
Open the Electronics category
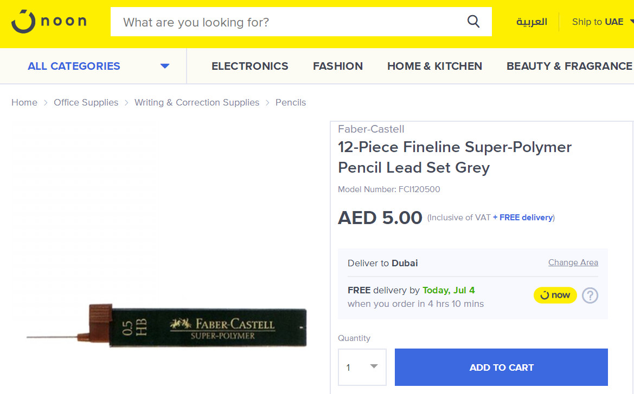(249, 66)
